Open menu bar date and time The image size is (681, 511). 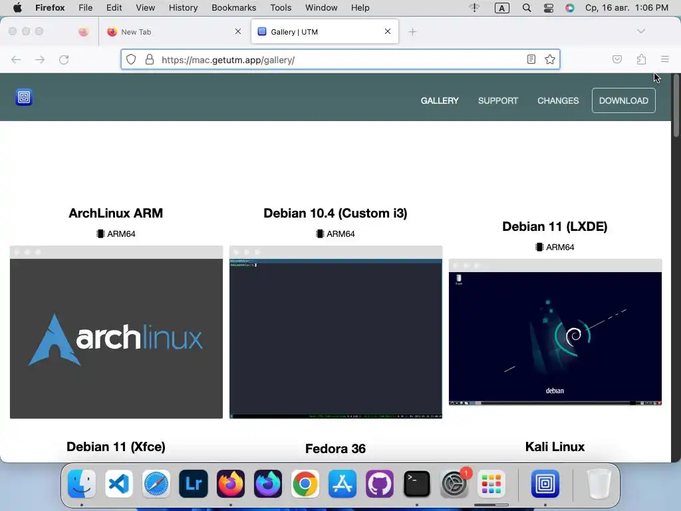click(x=626, y=8)
